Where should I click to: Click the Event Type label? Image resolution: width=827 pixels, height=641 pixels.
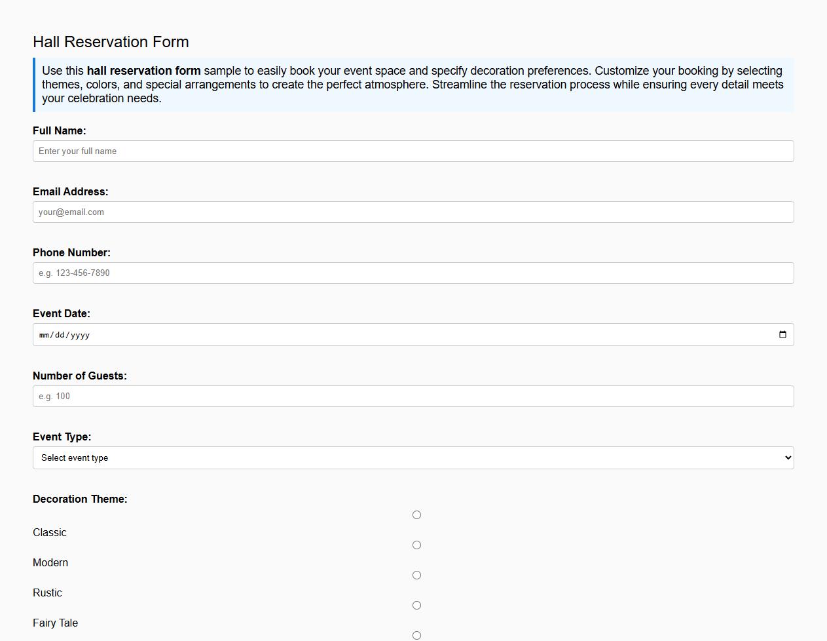62,437
